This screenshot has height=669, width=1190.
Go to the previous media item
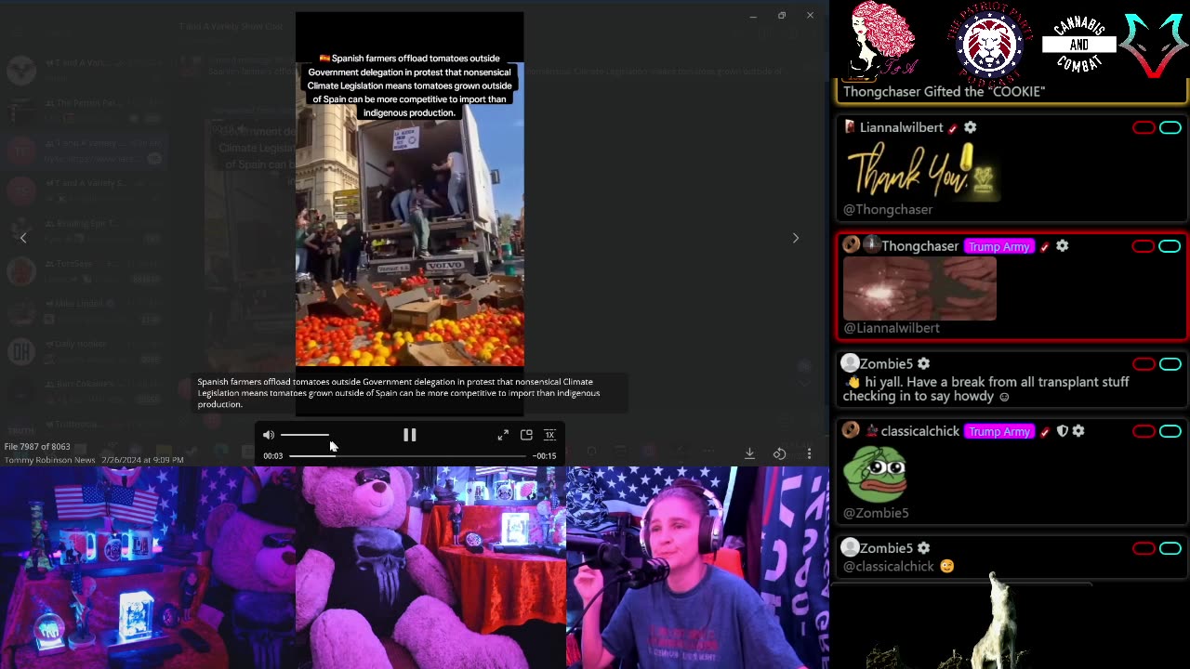coord(23,238)
